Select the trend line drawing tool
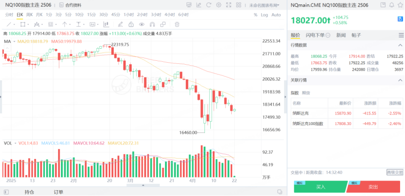The height and width of the screenshot is (196, 405). [x=9, y=24]
